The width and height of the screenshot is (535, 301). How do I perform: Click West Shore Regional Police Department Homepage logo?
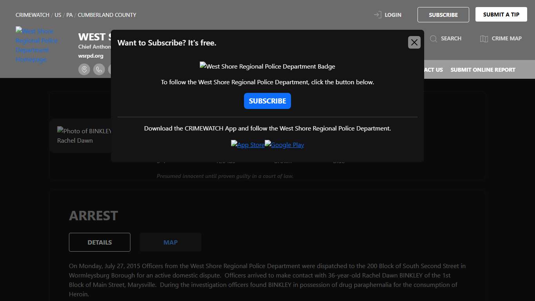pyautogui.click(x=36, y=45)
